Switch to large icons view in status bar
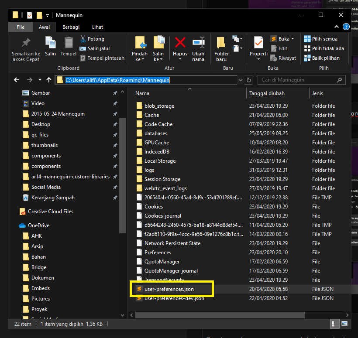This screenshot has width=358, height=338. click(x=344, y=324)
